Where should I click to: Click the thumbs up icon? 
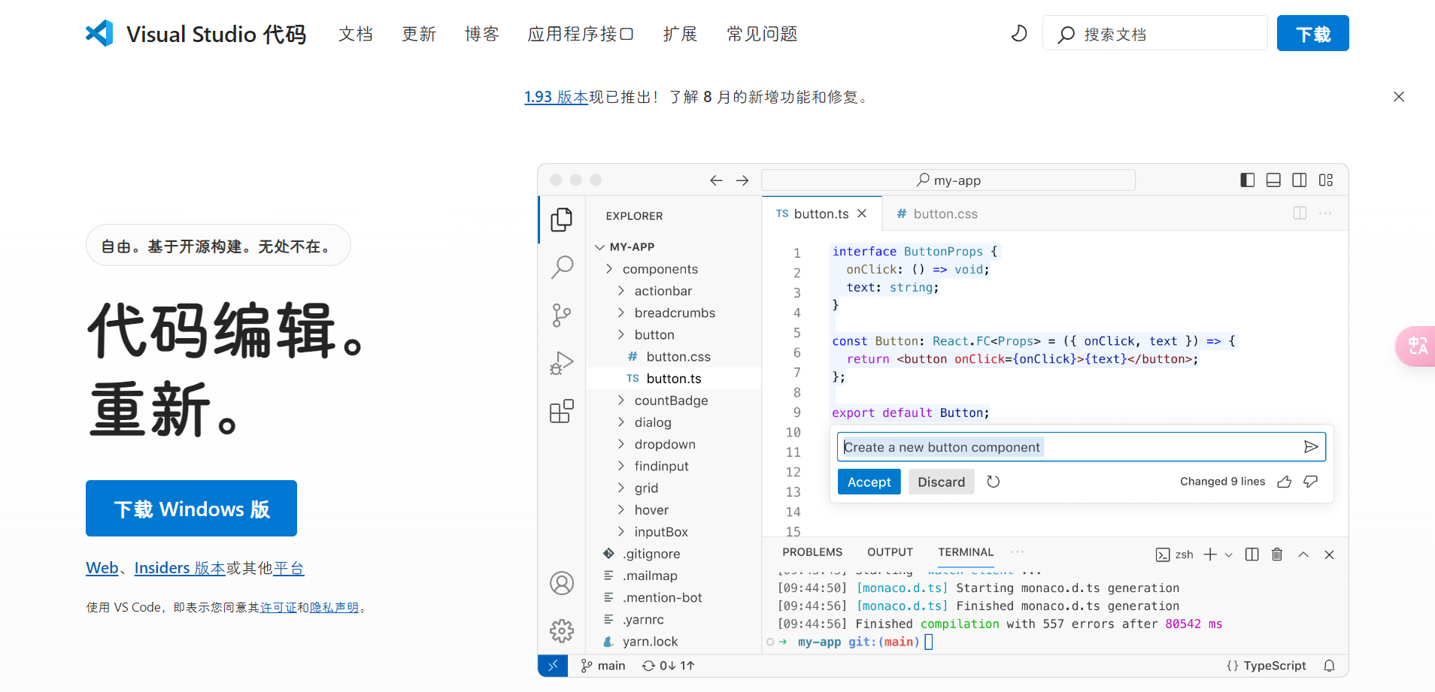1285,482
